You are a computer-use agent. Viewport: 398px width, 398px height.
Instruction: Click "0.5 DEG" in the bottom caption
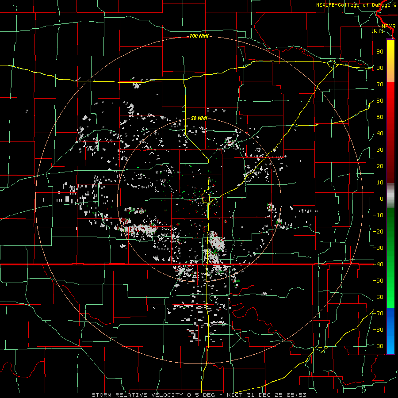click(201, 395)
